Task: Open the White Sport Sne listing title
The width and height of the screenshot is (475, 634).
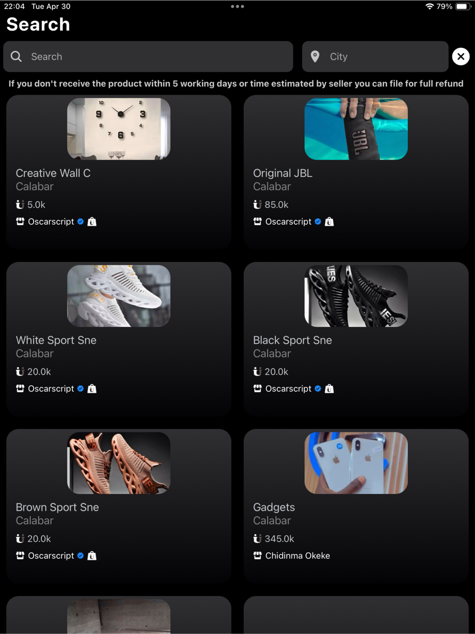Action: point(56,340)
